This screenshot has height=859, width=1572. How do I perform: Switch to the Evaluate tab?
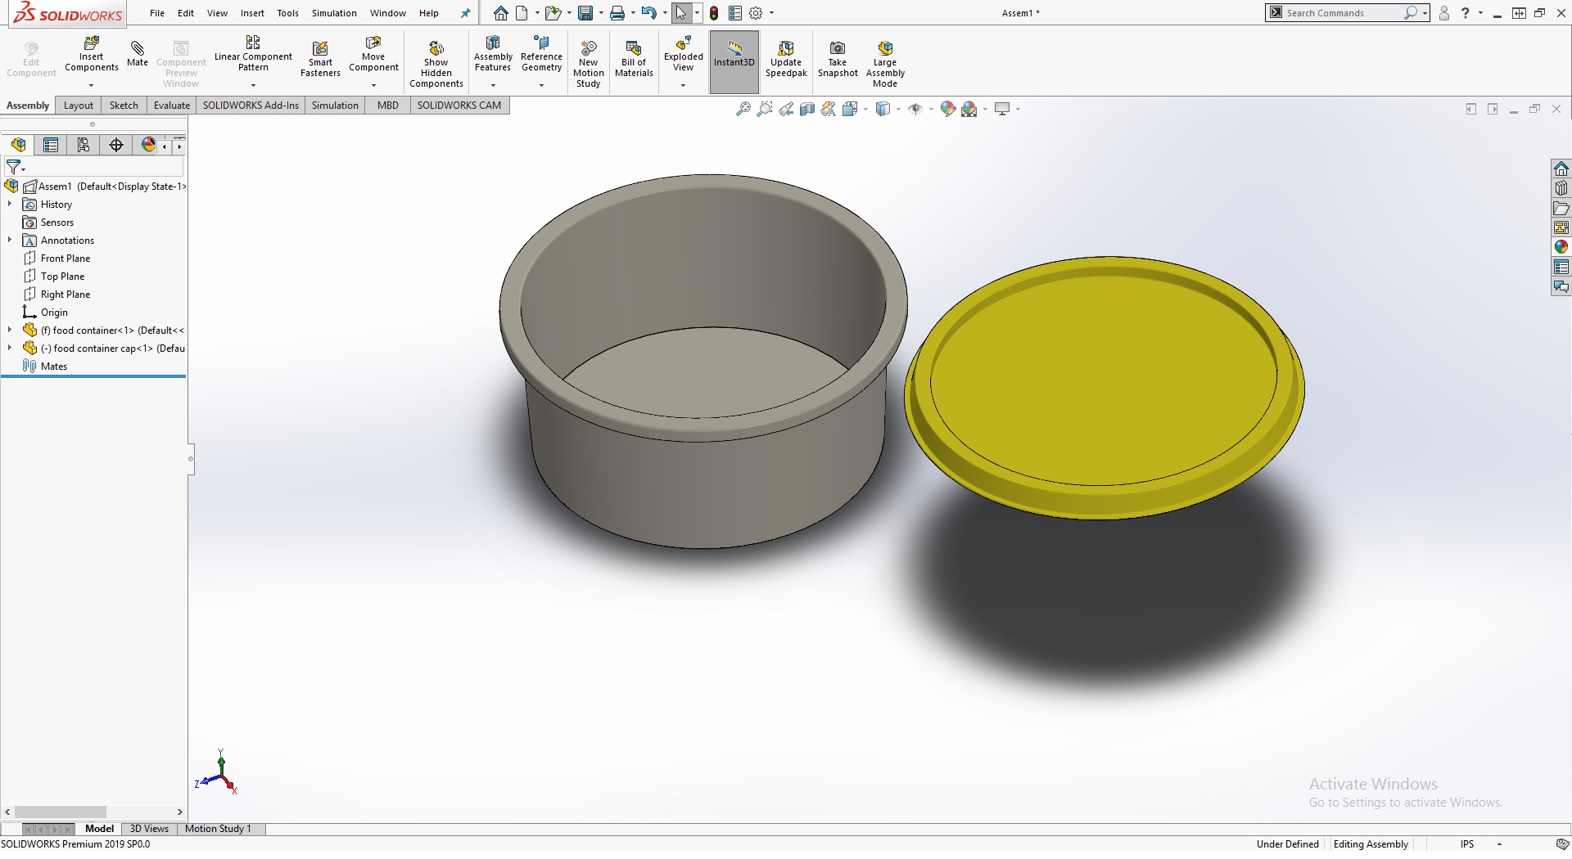point(171,106)
